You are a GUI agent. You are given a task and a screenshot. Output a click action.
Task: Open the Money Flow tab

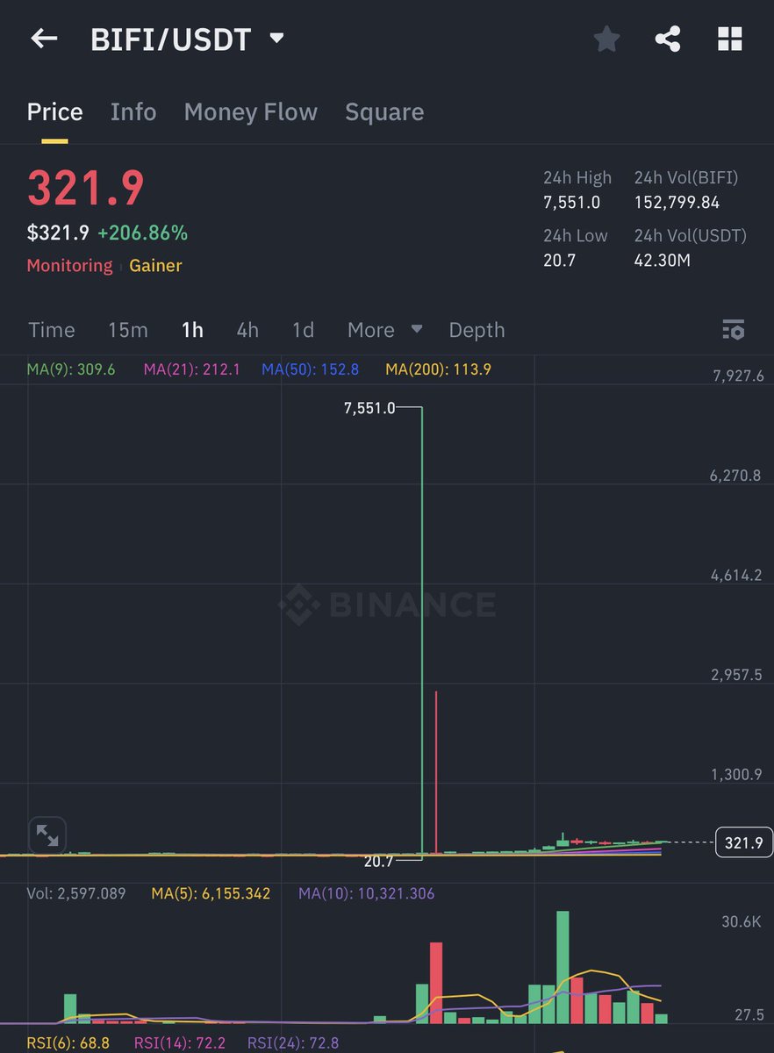[250, 112]
